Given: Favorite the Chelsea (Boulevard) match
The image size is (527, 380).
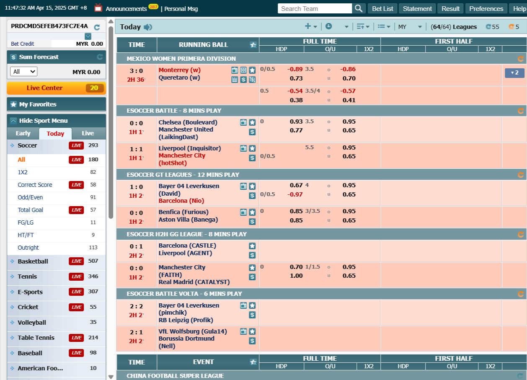Looking at the screenshot, I should tap(252, 123).
